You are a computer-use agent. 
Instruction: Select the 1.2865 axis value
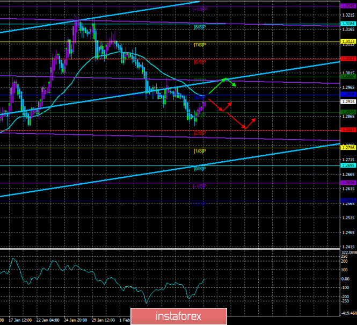(x=348, y=117)
